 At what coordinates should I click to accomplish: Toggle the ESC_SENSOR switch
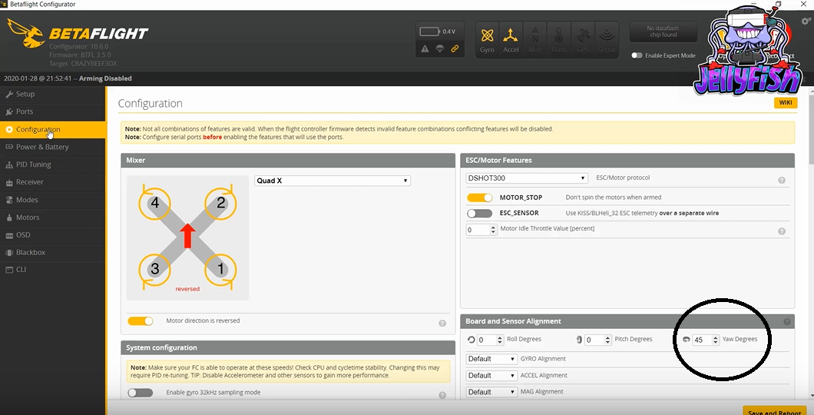point(479,214)
